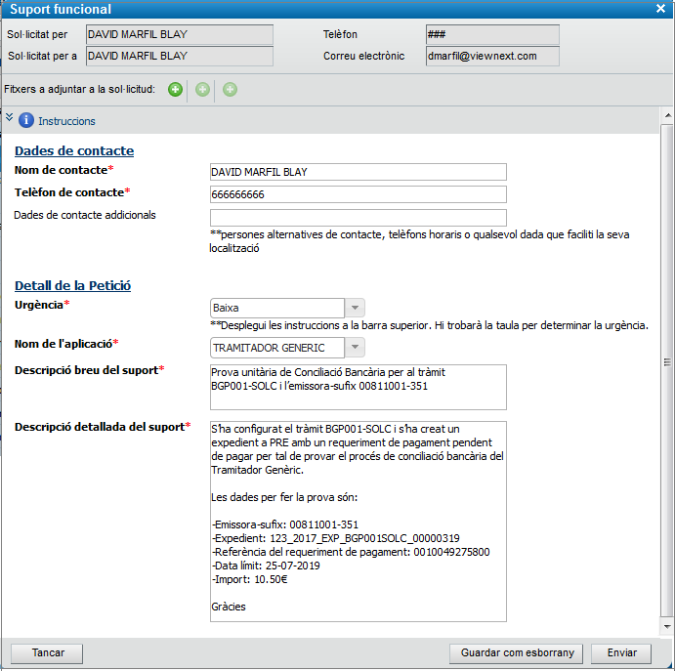Click the second greyed add-file icon
Screen dimensions: 675x671
pos(202,90)
